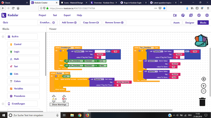The width and height of the screenshot is (211, 118).
Task: Click the dollar sign icon in header
Action: pos(199,15)
